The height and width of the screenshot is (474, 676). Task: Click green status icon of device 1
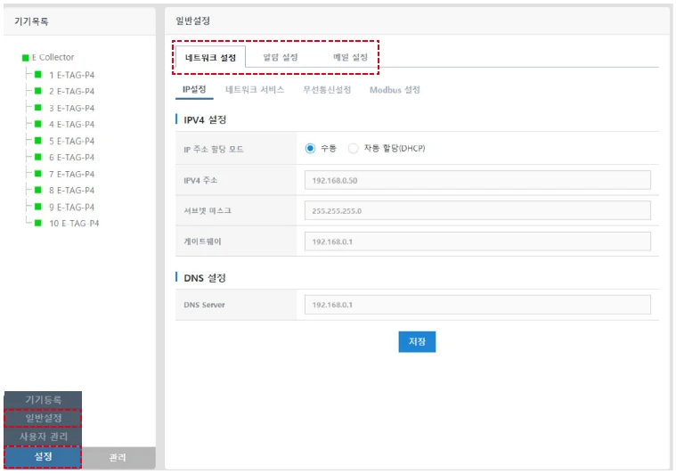[38, 74]
